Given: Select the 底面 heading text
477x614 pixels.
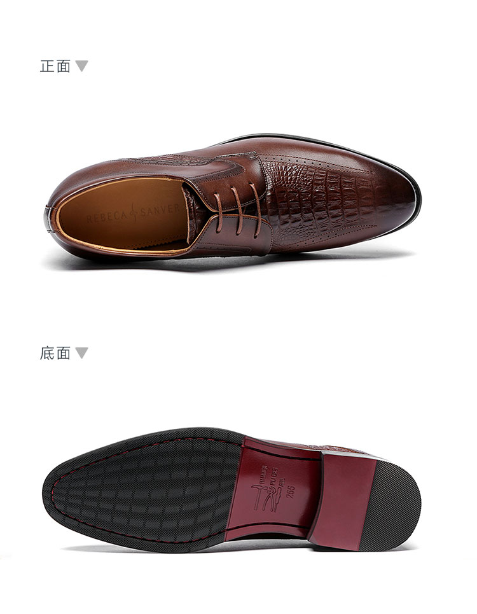Looking at the screenshot, I should pyautogui.click(x=55, y=353).
